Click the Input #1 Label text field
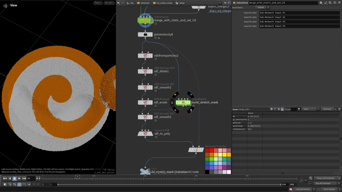The height and width of the screenshot is (192, 342). click(x=299, y=13)
